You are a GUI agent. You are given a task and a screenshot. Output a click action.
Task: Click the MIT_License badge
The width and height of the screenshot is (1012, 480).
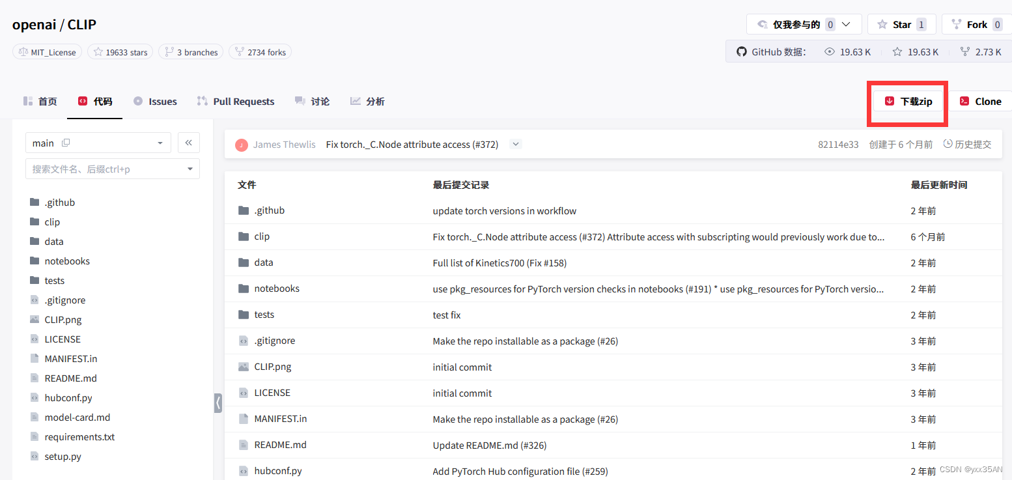(47, 52)
